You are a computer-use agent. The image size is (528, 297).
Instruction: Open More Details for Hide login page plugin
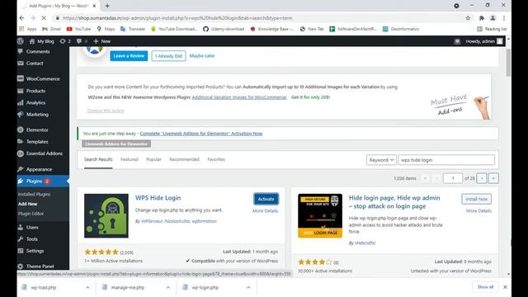point(478,211)
